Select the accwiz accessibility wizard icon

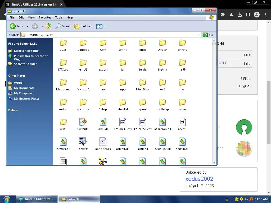point(83,142)
